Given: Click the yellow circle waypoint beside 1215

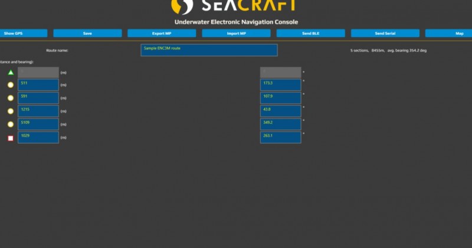Looking at the screenshot, I should (11, 111).
